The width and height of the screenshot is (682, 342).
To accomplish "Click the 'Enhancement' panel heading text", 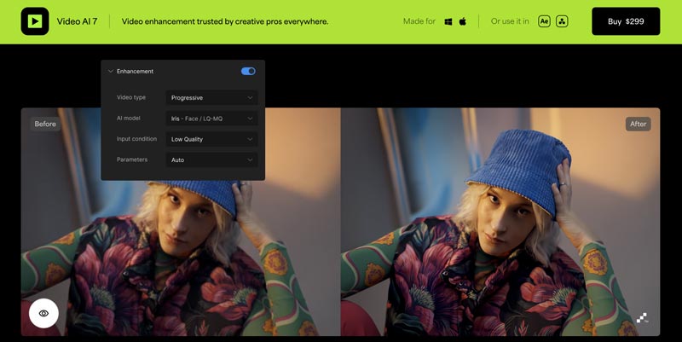I will tap(135, 72).
